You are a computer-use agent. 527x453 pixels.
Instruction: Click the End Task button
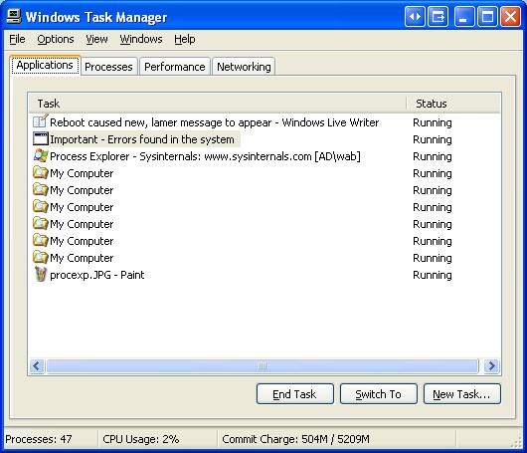[x=294, y=394]
